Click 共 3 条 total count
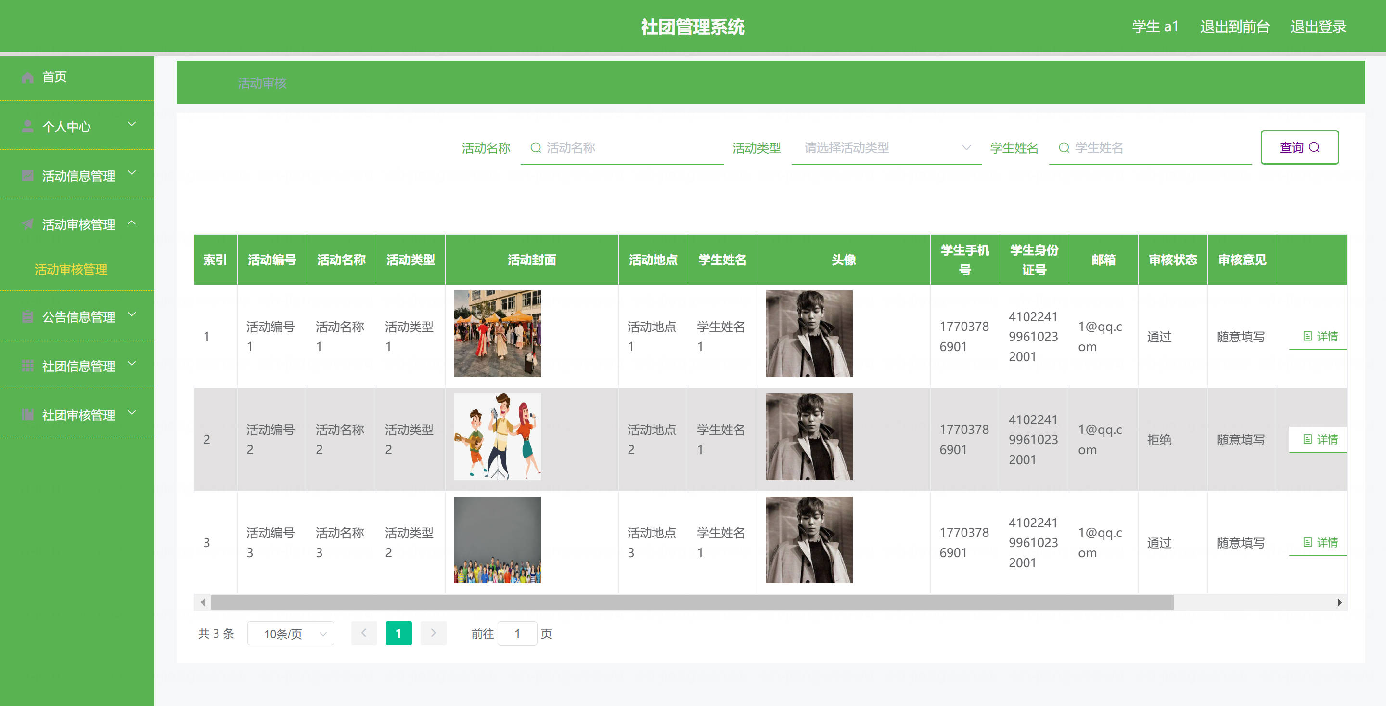The image size is (1386, 706). point(216,633)
